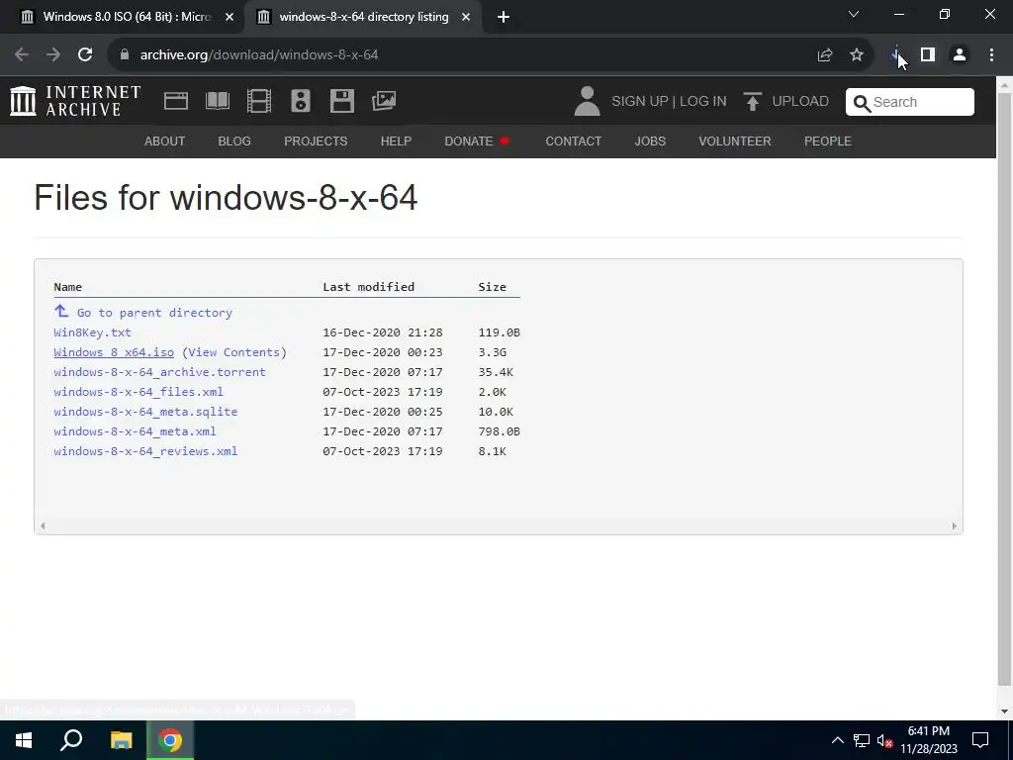Click the upload arrow icon
Viewport: 1013px width, 760px height.
pos(752,102)
